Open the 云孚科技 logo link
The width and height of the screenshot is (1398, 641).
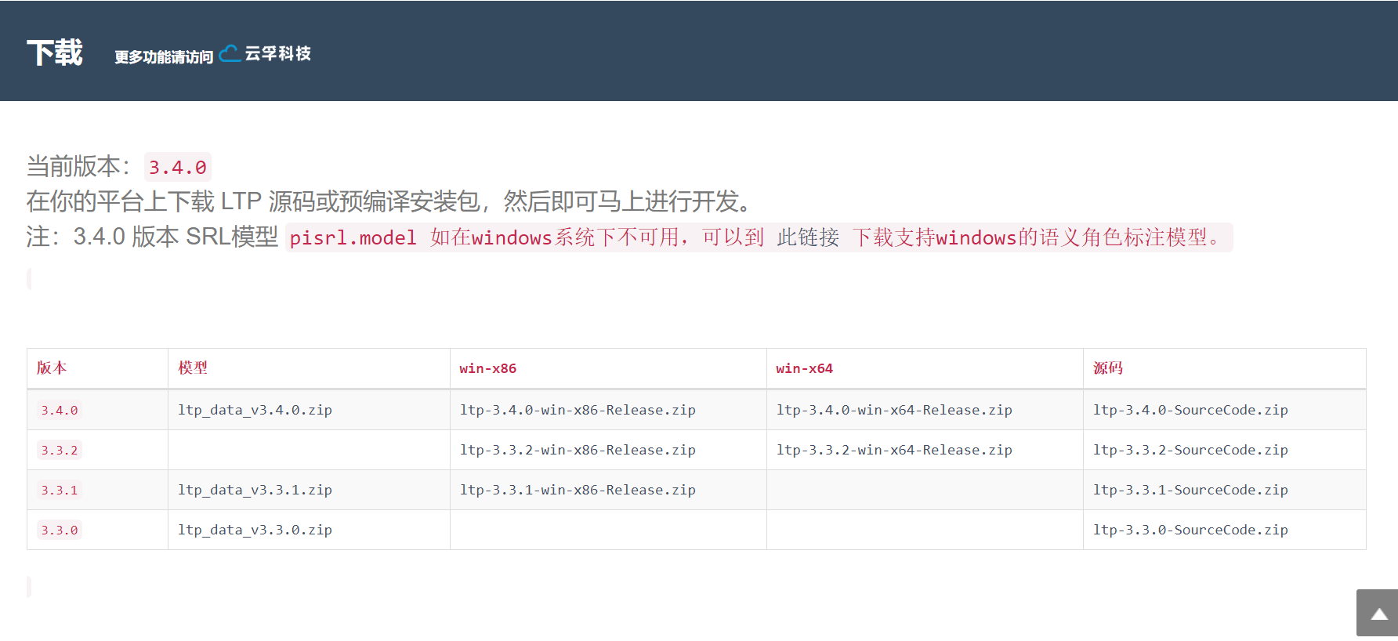(265, 53)
